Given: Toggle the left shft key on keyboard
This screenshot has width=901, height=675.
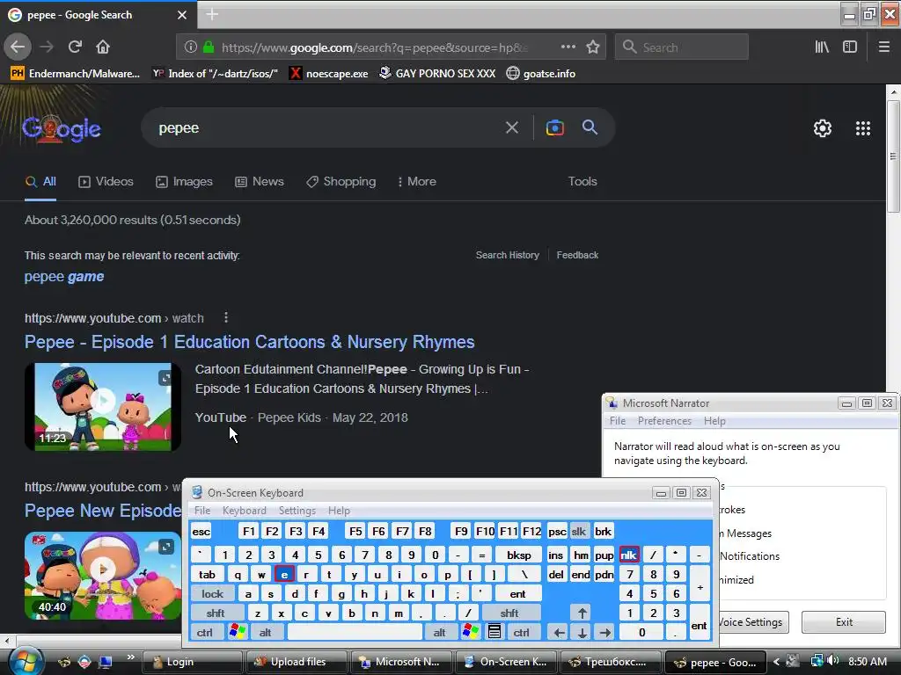Looking at the screenshot, I should [216, 613].
